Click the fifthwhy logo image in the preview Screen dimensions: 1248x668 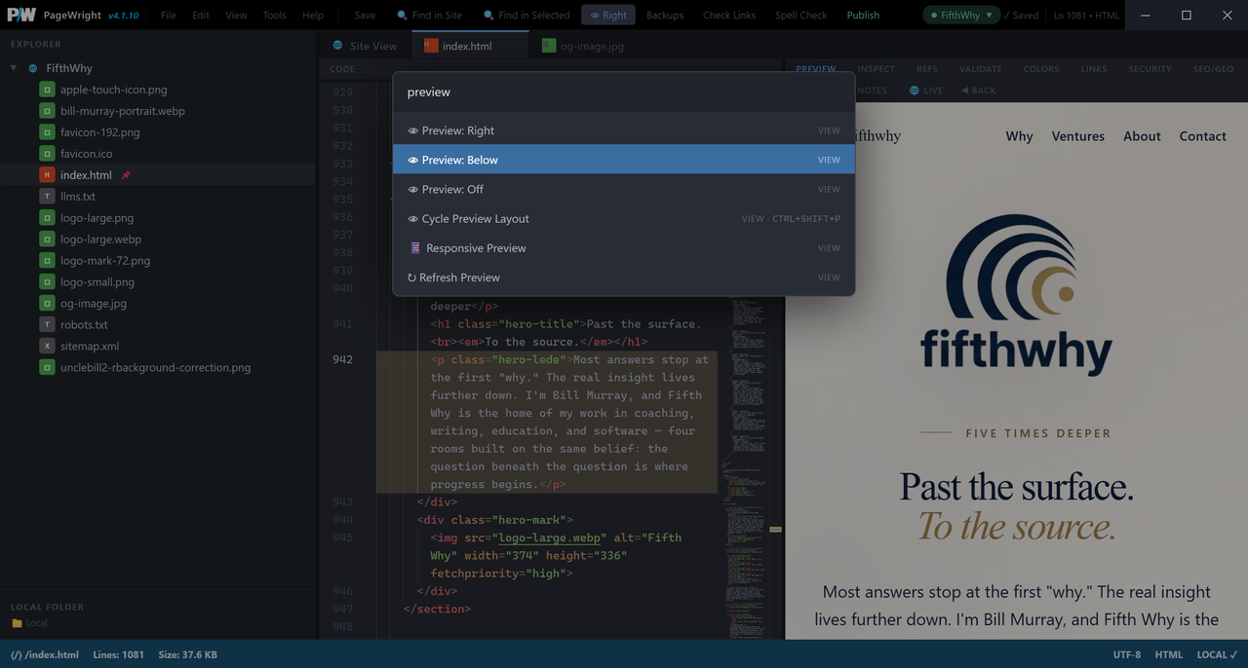click(x=1017, y=296)
